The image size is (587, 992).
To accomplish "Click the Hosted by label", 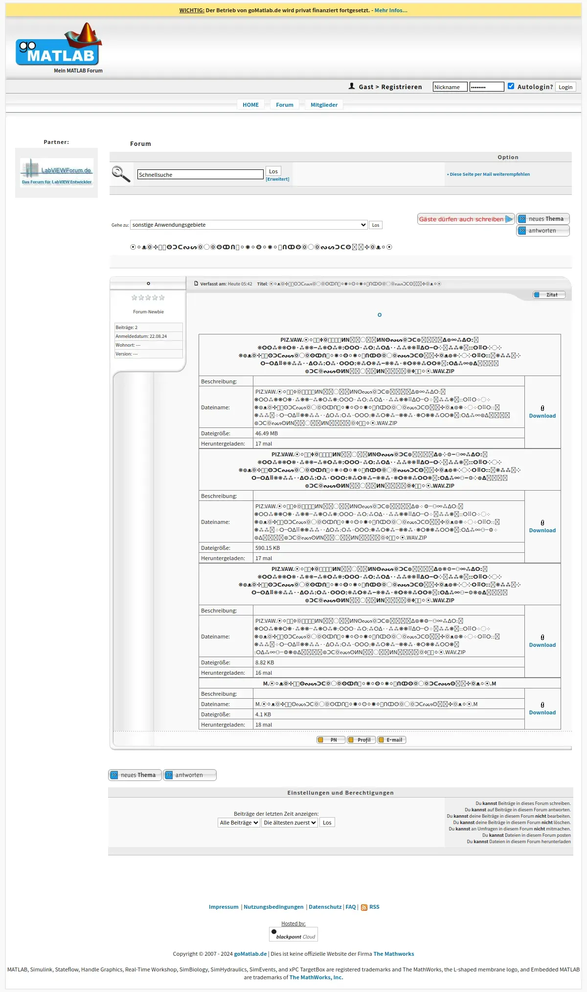I will (293, 923).
